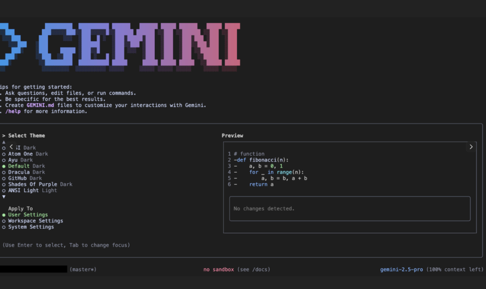Click the 'return a' code line
The image size is (486, 289).
click(261, 185)
